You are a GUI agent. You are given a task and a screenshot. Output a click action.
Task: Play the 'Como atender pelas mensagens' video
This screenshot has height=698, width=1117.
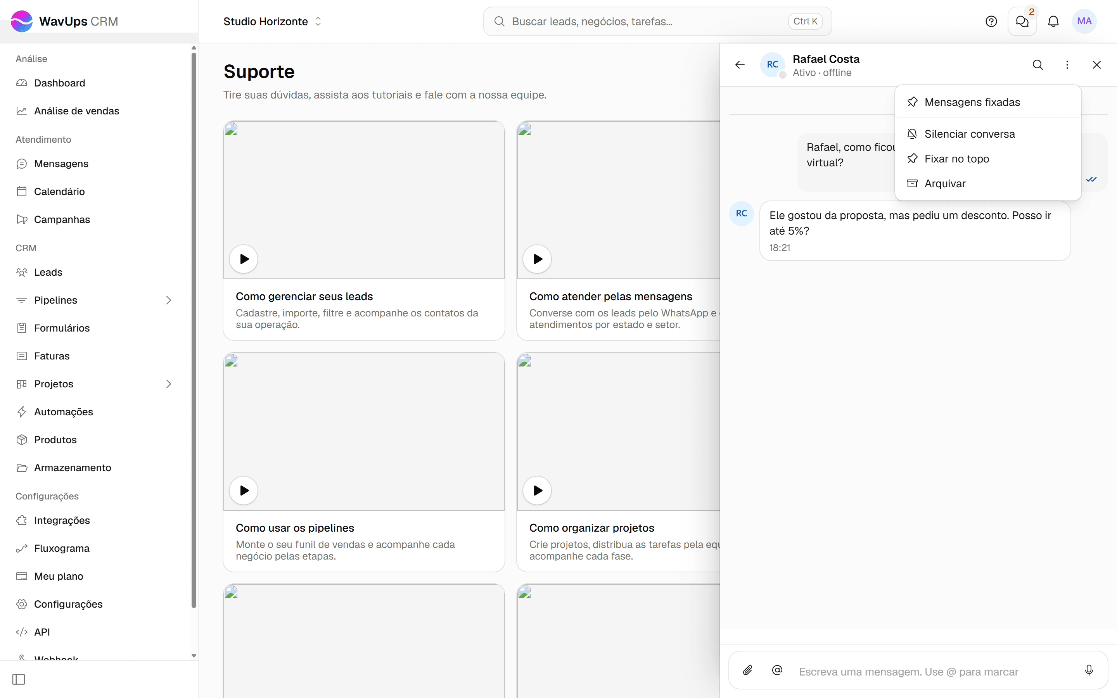pos(537,259)
